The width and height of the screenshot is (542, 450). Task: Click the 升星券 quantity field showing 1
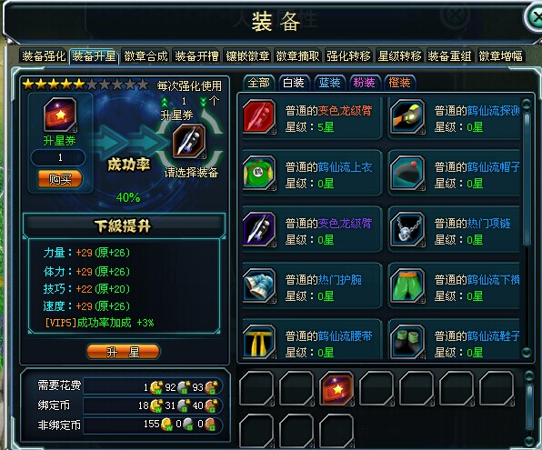tap(59, 157)
